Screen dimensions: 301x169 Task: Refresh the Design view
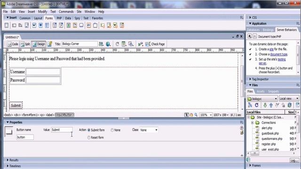click(117, 44)
